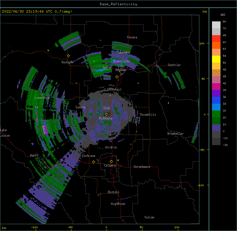Click the Lacombe city label

[x=124, y=52]
